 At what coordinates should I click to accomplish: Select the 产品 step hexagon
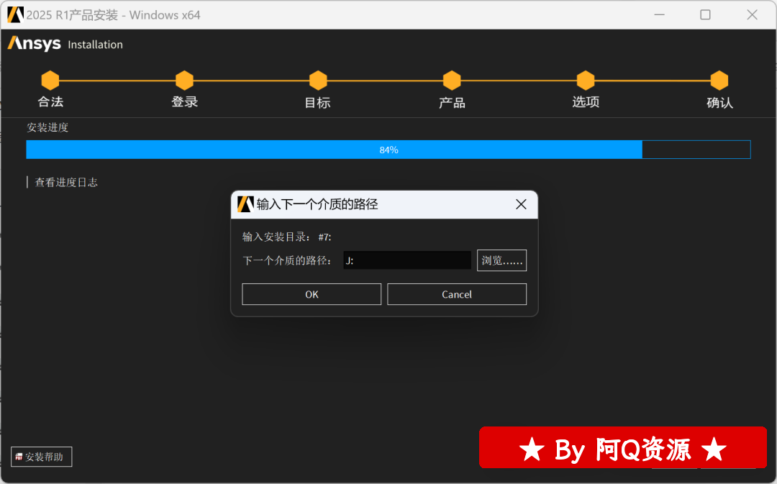pos(452,81)
